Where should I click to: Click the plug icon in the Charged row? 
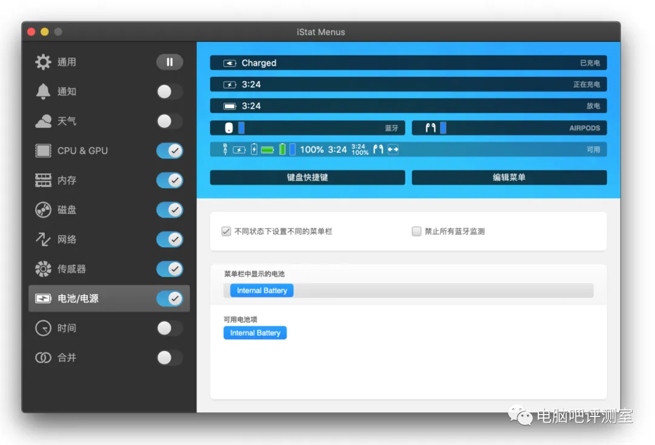point(229,63)
